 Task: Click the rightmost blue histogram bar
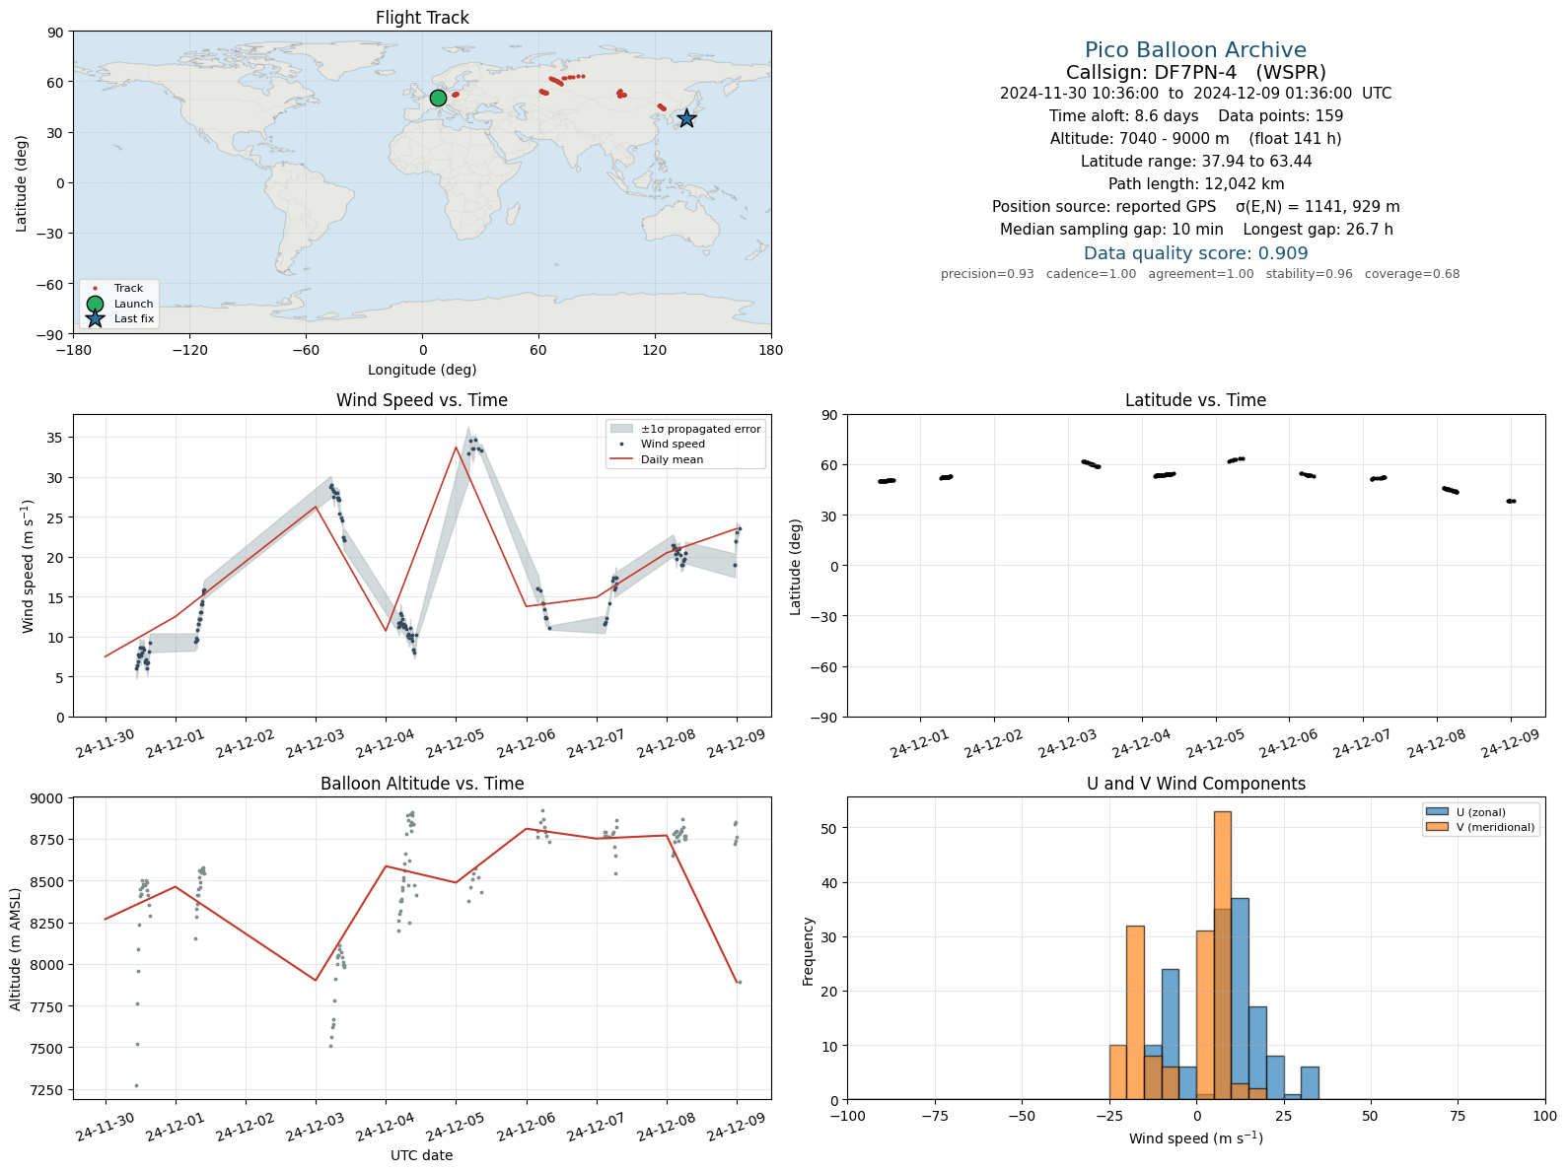(1310, 1083)
